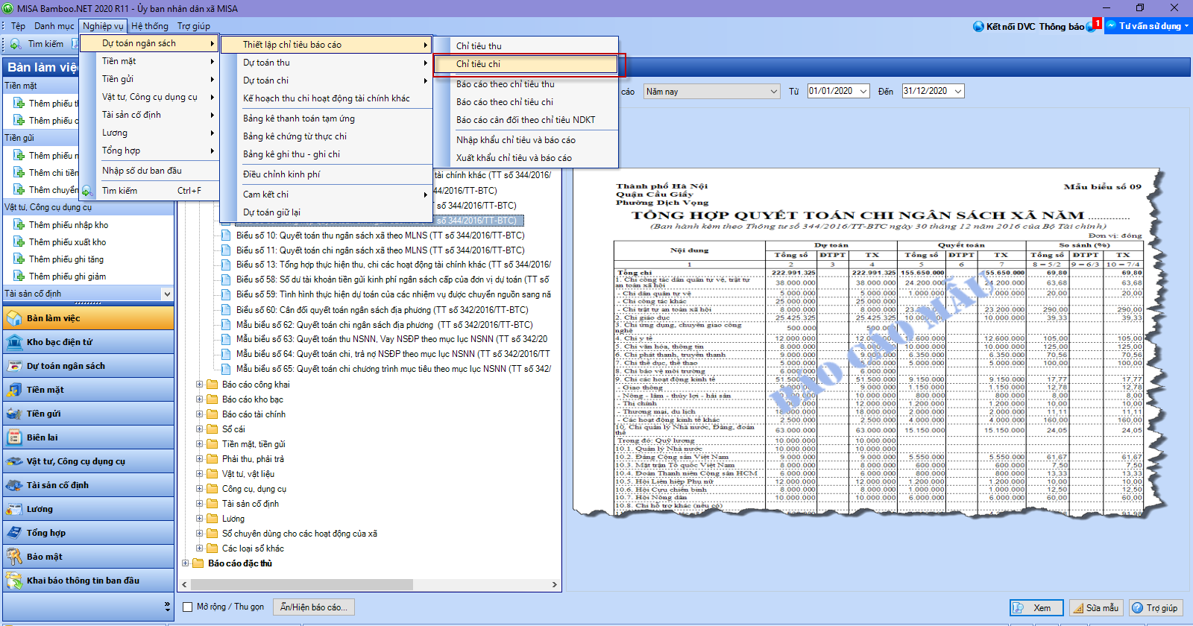The width and height of the screenshot is (1193, 626).
Task: Open the Tư vấn sử dụng dropdown
Action: coord(1148,26)
